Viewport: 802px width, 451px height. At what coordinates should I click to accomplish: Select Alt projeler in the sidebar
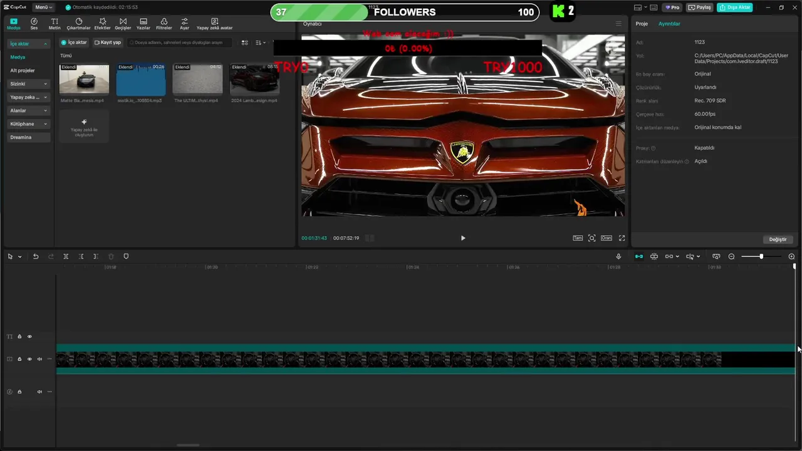(x=23, y=70)
